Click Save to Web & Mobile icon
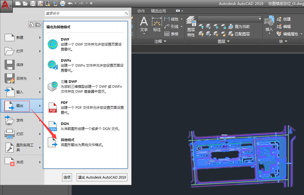The height and width of the screenshot is (195, 304). coord(55,3)
